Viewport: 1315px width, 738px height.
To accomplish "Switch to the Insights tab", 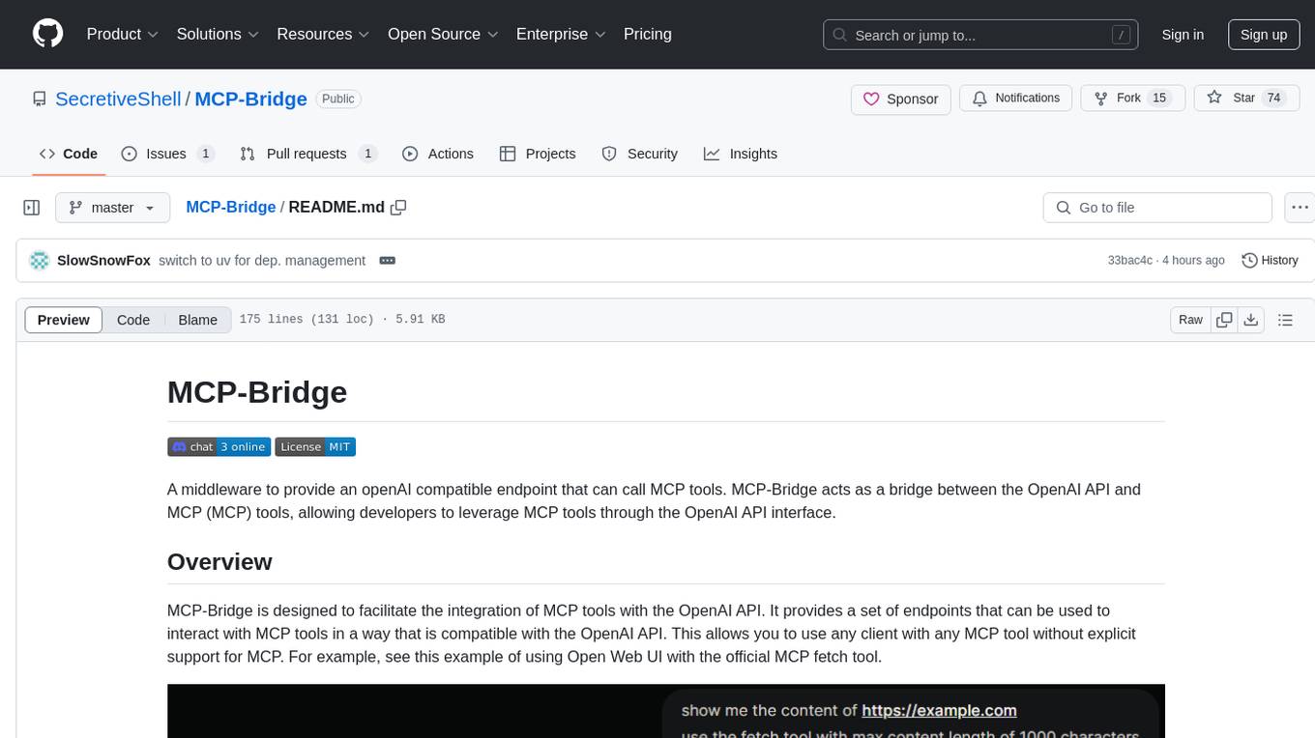I will point(741,154).
